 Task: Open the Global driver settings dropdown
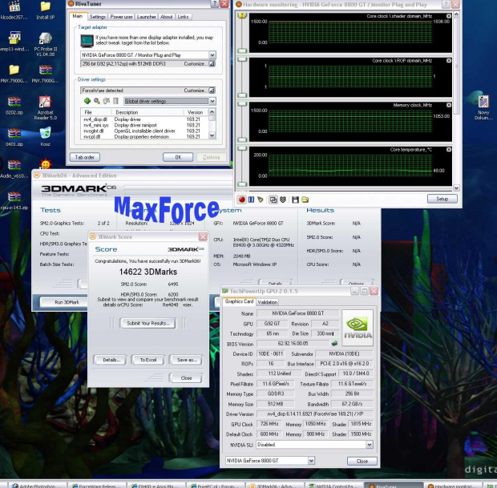[x=212, y=101]
